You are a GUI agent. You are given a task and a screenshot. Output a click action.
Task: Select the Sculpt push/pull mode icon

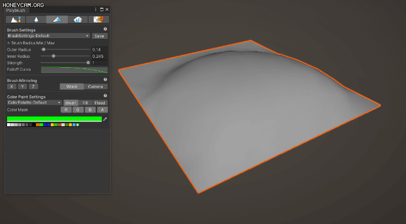coord(15,19)
